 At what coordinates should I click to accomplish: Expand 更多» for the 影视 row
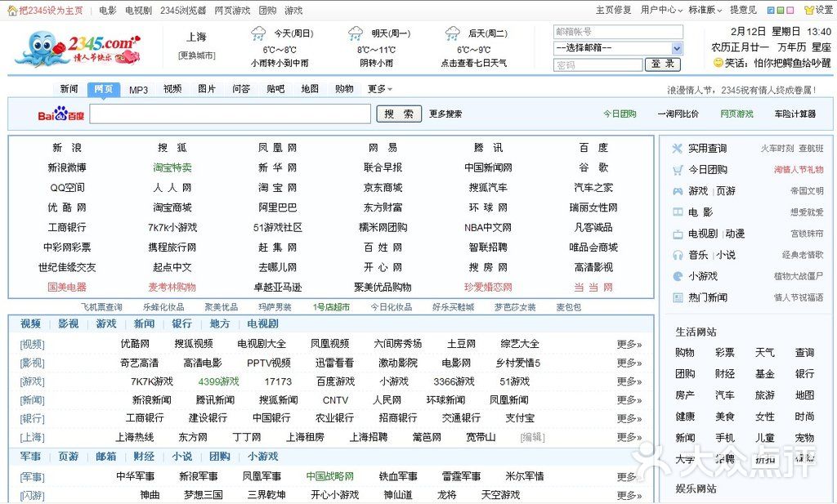pyautogui.click(x=629, y=364)
